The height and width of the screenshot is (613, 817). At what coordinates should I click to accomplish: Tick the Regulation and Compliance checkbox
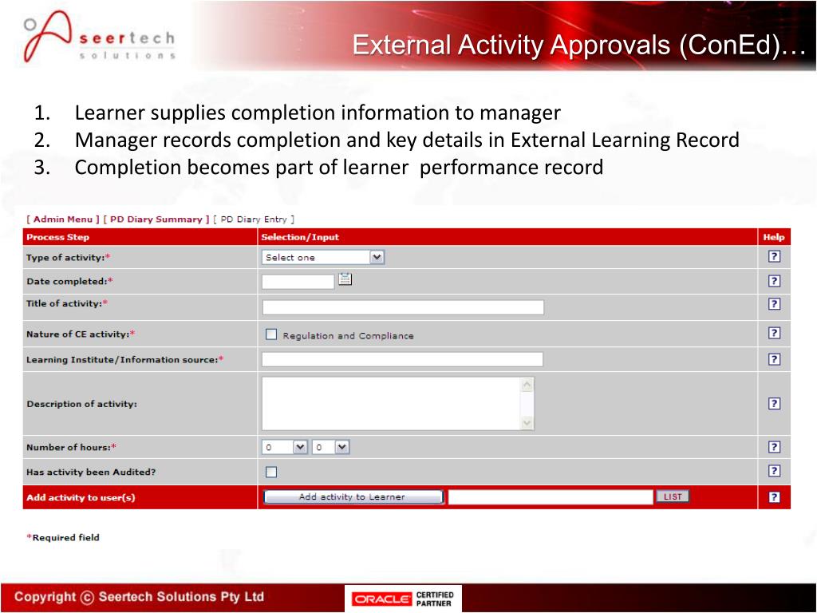click(271, 334)
